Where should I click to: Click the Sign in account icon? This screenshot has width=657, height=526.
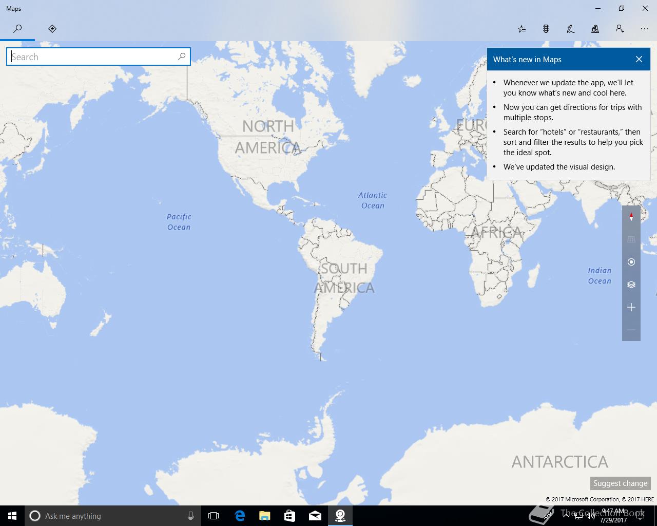(x=620, y=29)
